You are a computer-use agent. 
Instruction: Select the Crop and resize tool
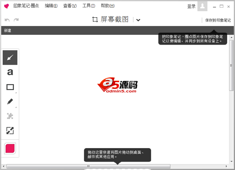(10, 131)
